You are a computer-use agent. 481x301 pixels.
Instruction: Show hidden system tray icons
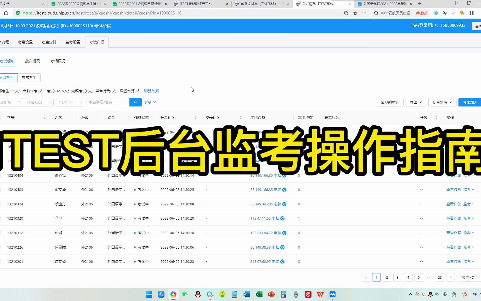[x=410, y=294]
